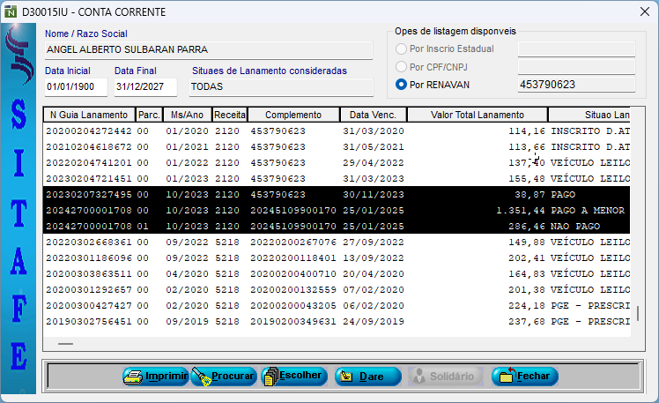
Task: Focus the Data Inicial date field
Action: click(76, 87)
